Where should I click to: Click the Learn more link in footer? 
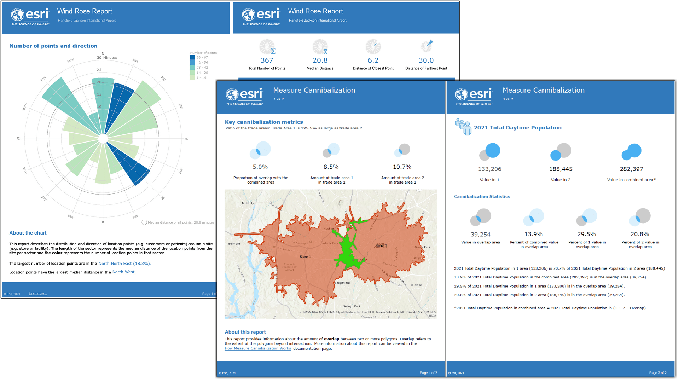tap(37, 294)
